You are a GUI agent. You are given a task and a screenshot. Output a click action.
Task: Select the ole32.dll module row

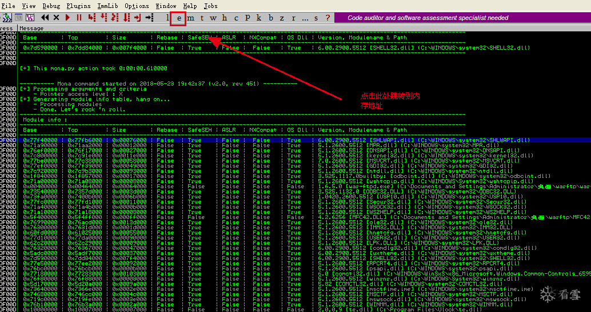click(x=305, y=222)
